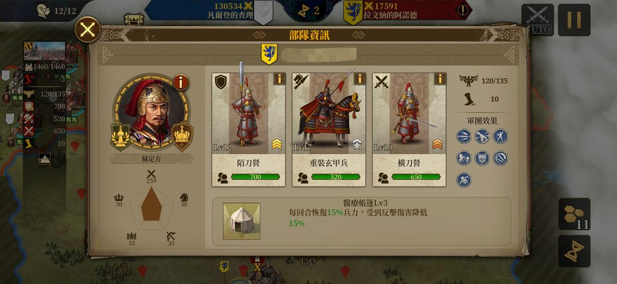Viewport: 617px width, 284px height.
Task: Open info icon on 陌刀營 card
Action: coord(279,79)
